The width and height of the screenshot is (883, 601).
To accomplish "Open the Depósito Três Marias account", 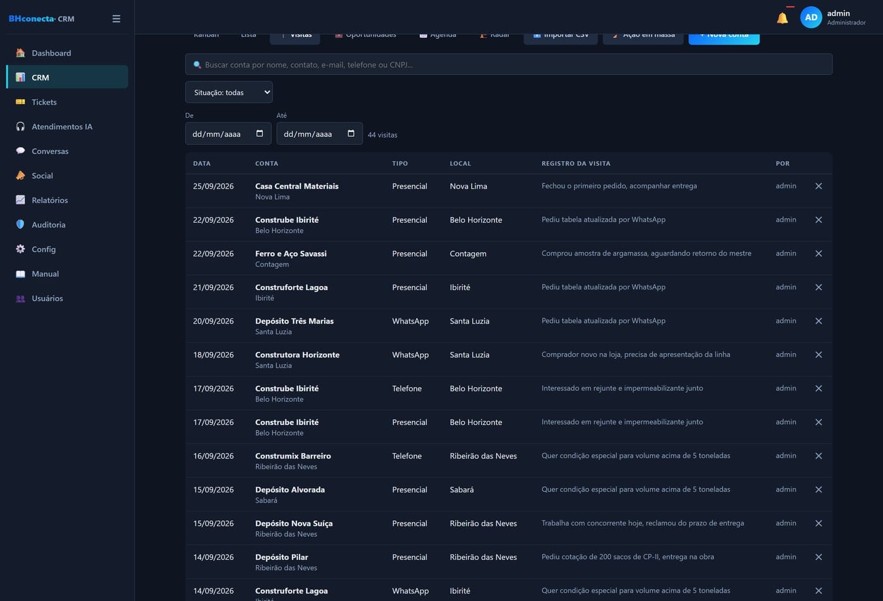I will point(295,321).
